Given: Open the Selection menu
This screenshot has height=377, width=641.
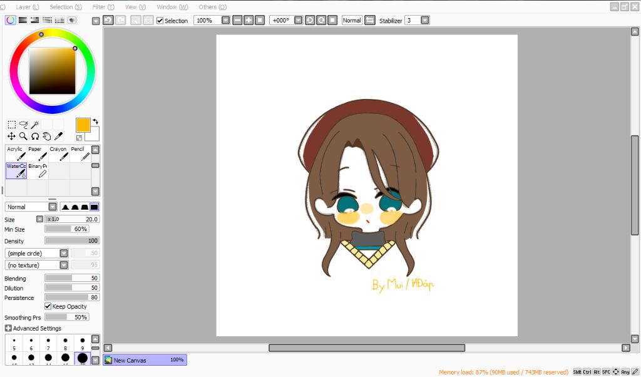Looking at the screenshot, I should tap(65, 7).
